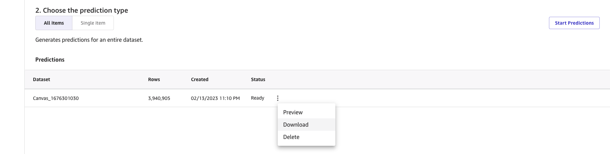Image resolution: width=610 pixels, height=154 pixels.
Task: Sort by the Rows column header
Action: click(154, 79)
